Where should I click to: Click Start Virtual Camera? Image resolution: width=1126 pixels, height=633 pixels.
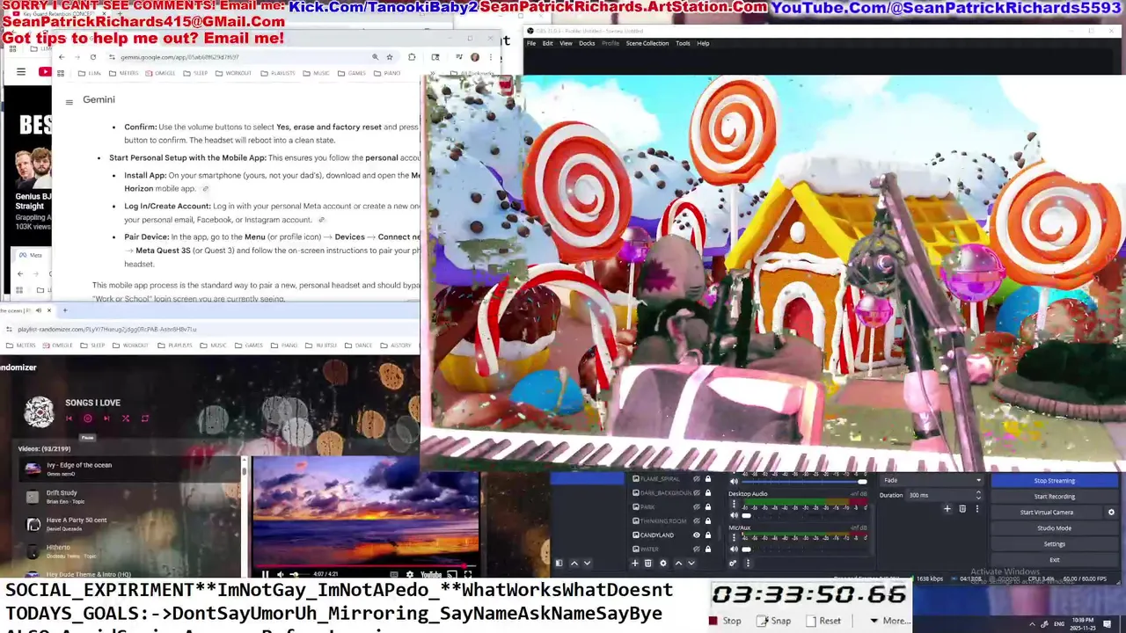tap(1047, 512)
